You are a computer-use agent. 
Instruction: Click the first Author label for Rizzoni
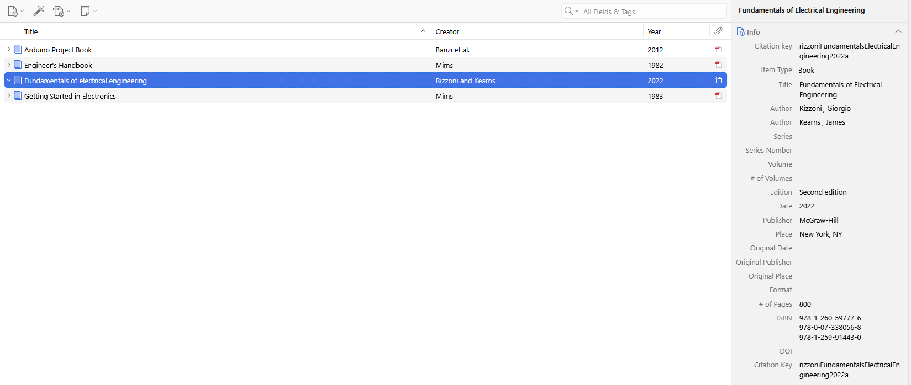(x=781, y=109)
